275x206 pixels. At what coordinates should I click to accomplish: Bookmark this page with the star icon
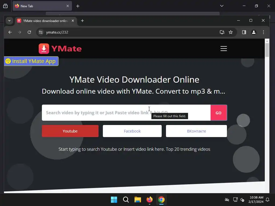[231, 32]
